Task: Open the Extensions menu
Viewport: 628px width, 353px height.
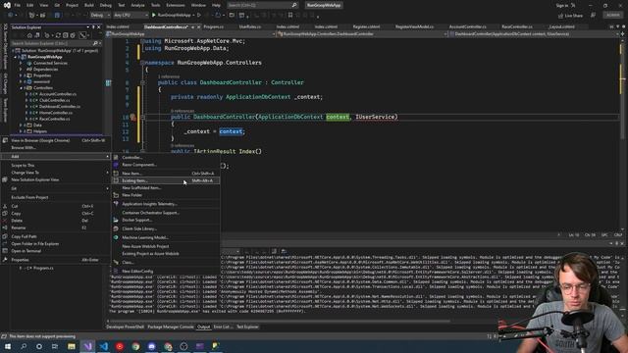Action: pos(176,5)
